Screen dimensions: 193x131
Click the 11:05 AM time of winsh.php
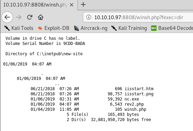(x=69, y=109)
